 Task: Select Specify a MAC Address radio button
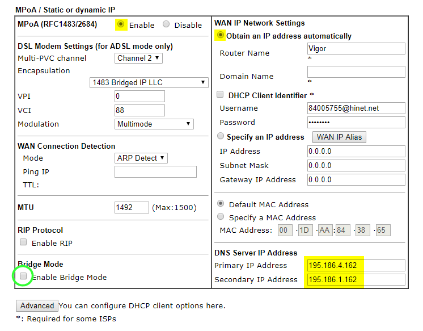click(x=220, y=217)
